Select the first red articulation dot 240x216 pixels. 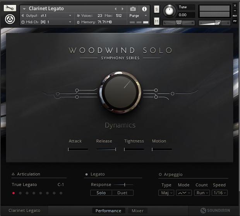[x=14, y=193]
